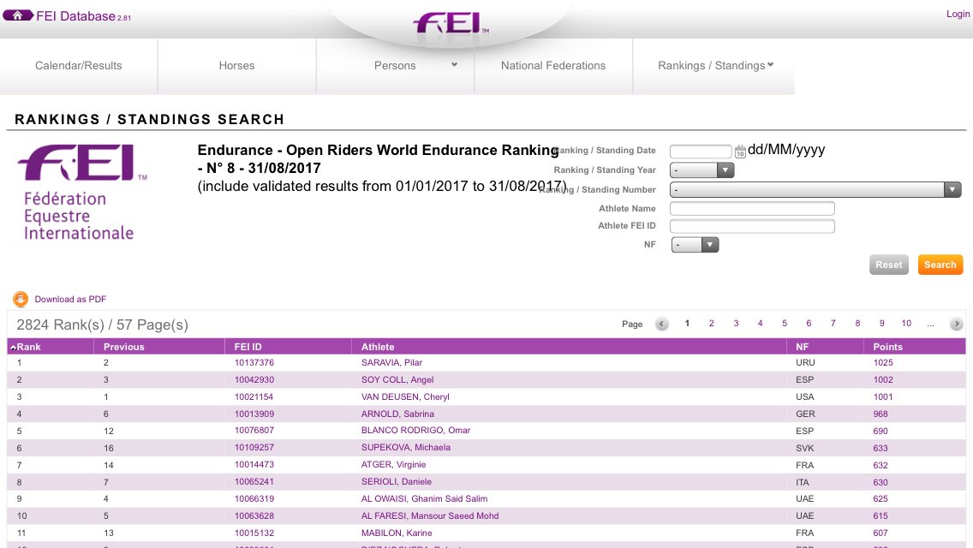Go to results page 2
Viewport: 973px width, 548px height.
711,324
